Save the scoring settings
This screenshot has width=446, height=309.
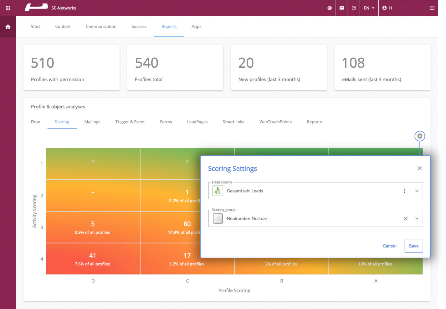click(x=413, y=246)
